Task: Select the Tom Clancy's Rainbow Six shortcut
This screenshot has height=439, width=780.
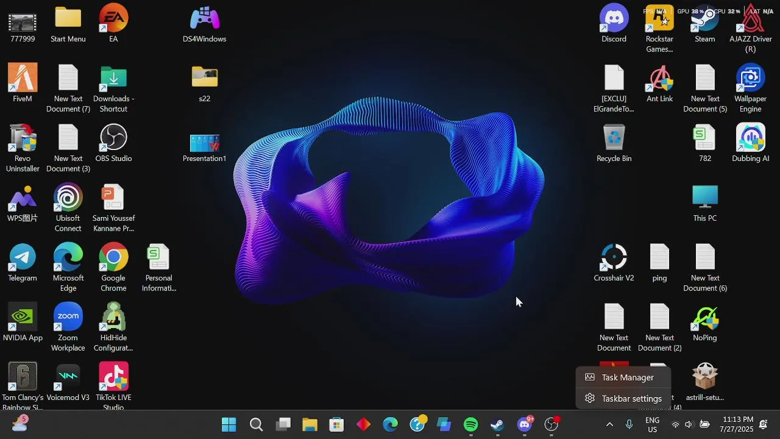Action: (23, 386)
